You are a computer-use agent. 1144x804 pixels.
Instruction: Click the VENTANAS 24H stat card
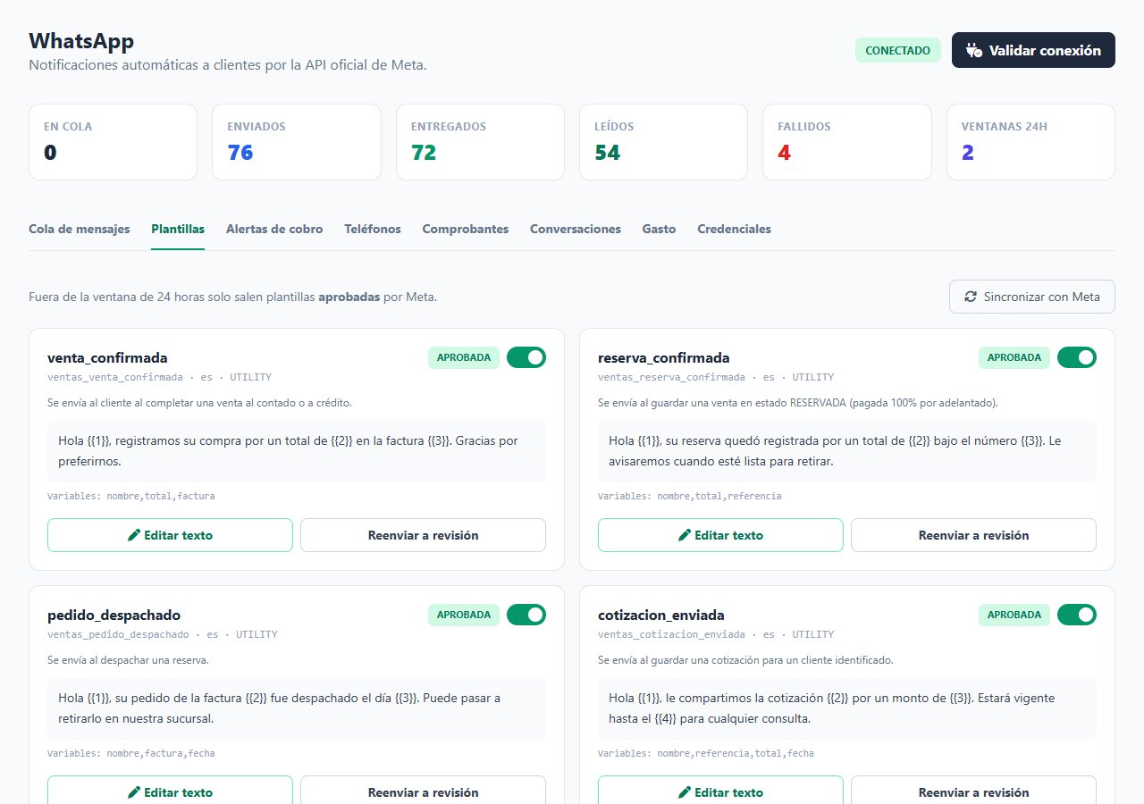(x=1030, y=142)
